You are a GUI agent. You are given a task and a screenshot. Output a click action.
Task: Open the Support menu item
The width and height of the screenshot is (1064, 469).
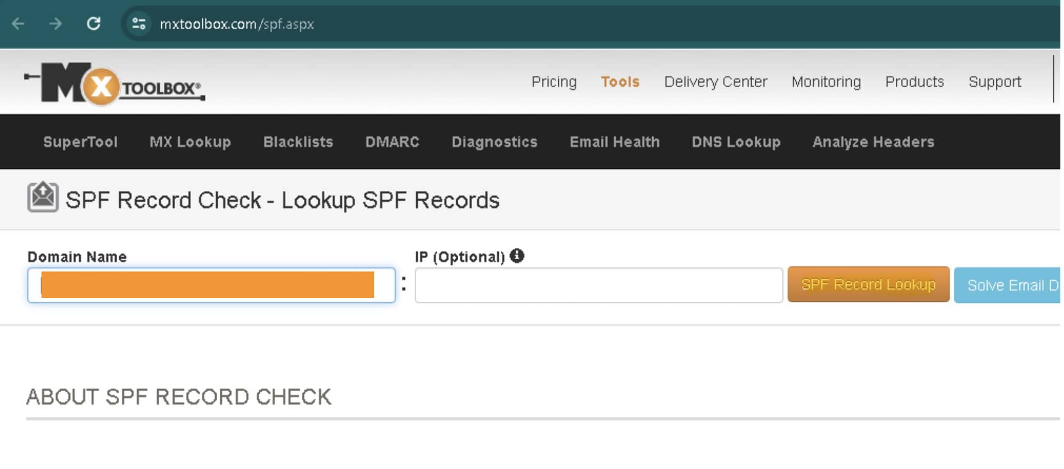(x=995, y=81)
